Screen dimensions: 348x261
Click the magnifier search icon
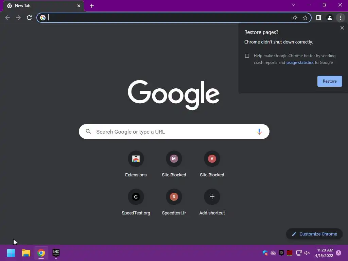(x=88, y=132)
